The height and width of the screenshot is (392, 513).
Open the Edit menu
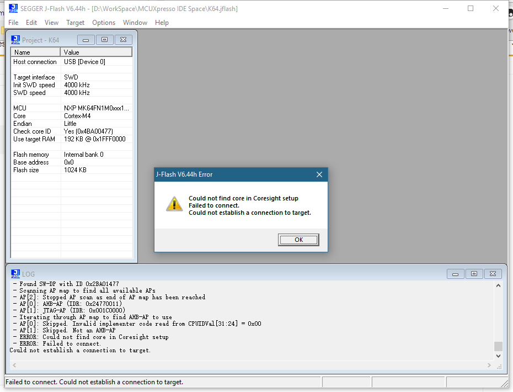(31, 23)
